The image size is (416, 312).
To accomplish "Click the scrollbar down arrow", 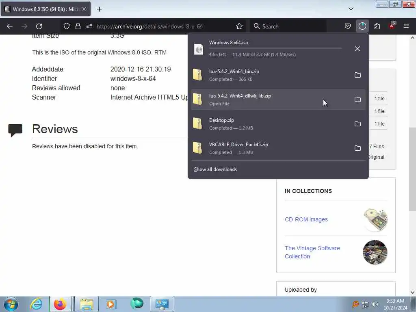I will click(412, 292).
